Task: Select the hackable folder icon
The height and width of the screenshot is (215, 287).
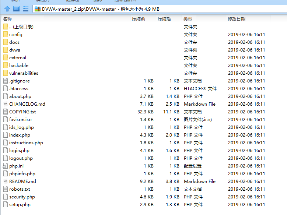Action: tap(6, 65)
